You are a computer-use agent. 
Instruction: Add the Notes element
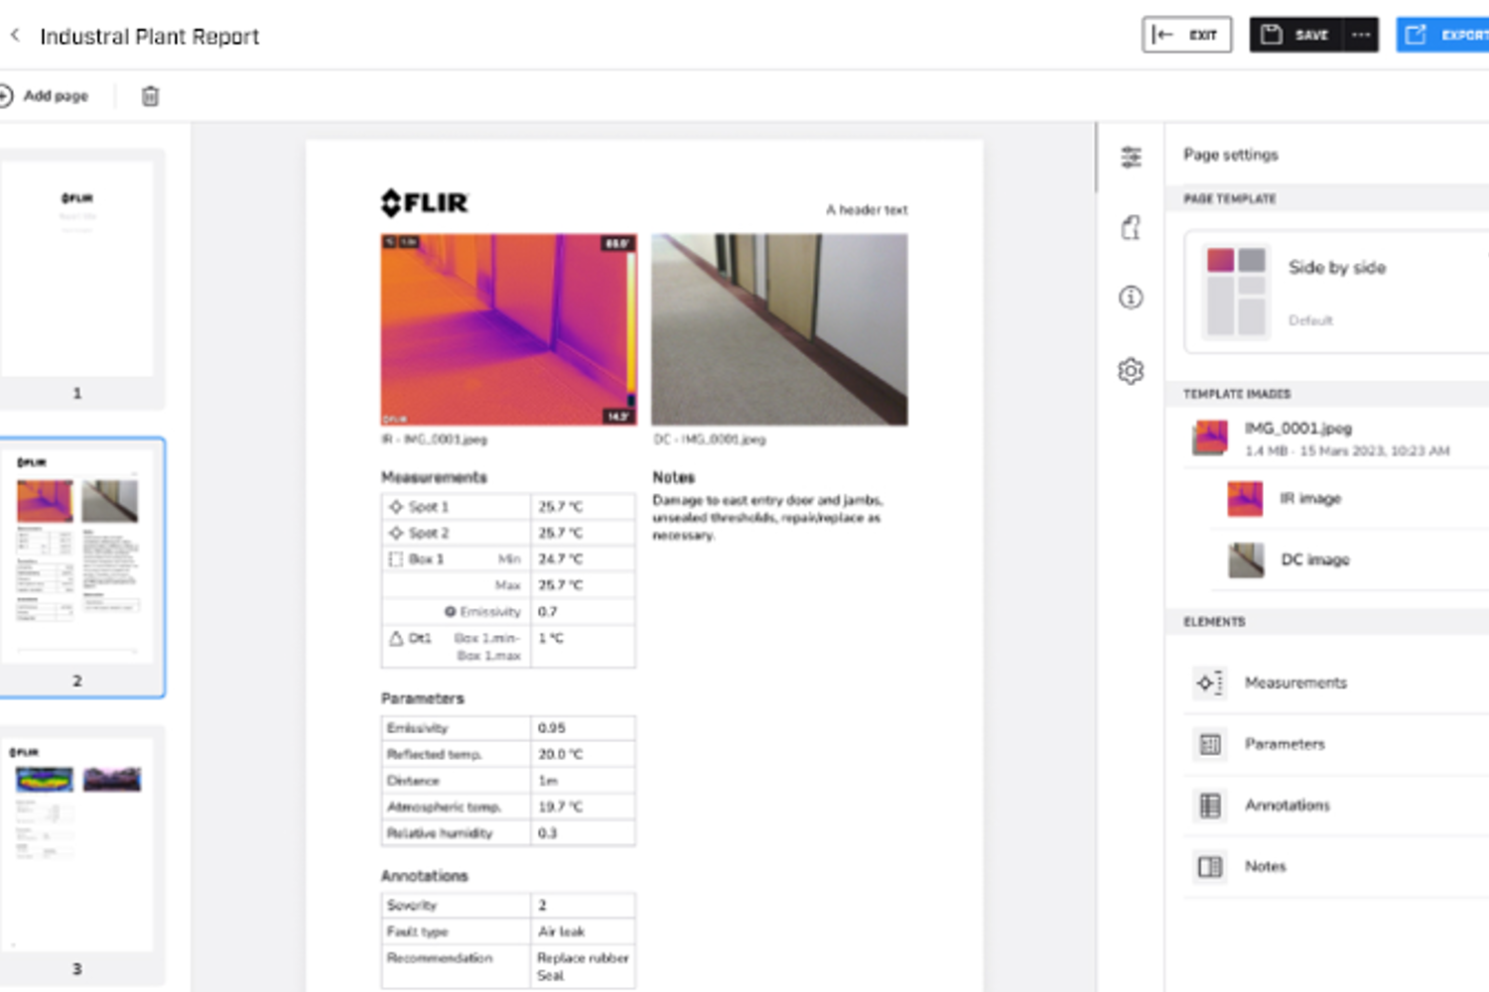(x=1265, y=867)
